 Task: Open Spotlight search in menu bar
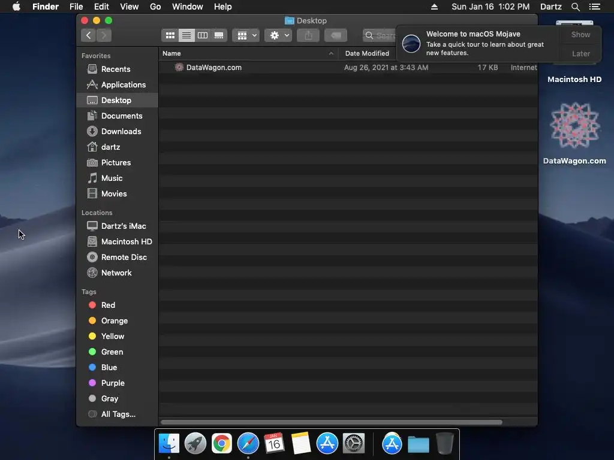click(575, 7)
